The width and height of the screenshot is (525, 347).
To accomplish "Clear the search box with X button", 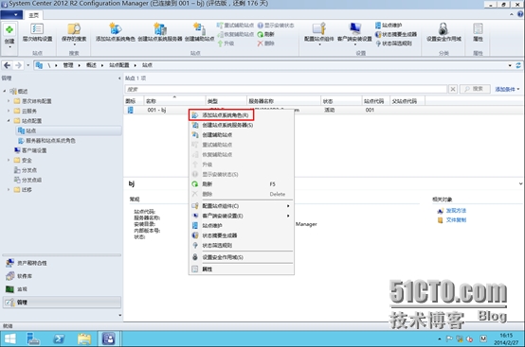I will (453, 89).
